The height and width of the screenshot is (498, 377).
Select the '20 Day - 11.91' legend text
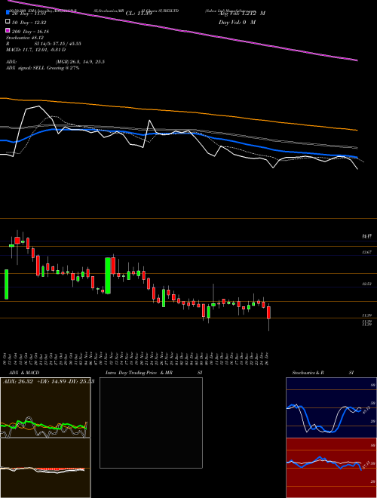tap(29, 14)
